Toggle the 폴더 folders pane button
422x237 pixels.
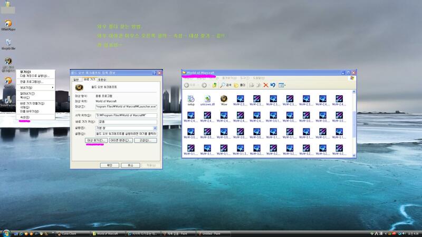pos(239,85)
